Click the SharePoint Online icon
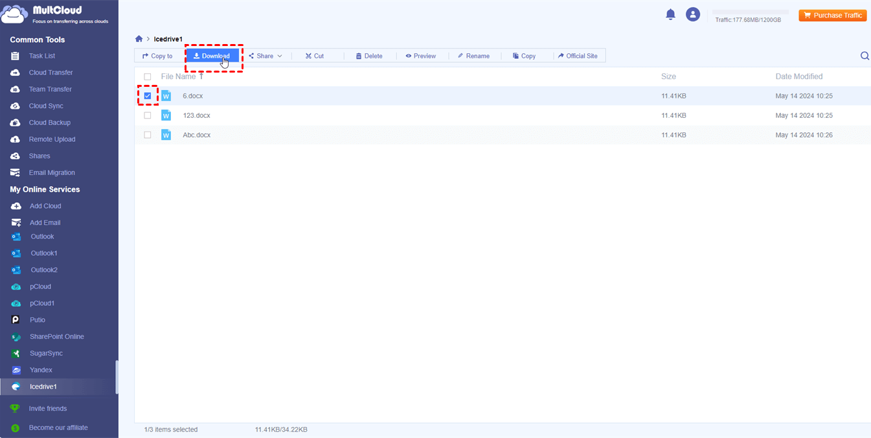This screenshot has width=871, height=438. [16, 337]
